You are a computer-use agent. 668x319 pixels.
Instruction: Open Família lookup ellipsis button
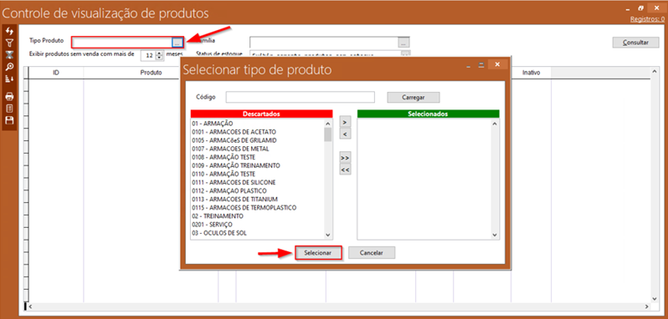[403, 43]
